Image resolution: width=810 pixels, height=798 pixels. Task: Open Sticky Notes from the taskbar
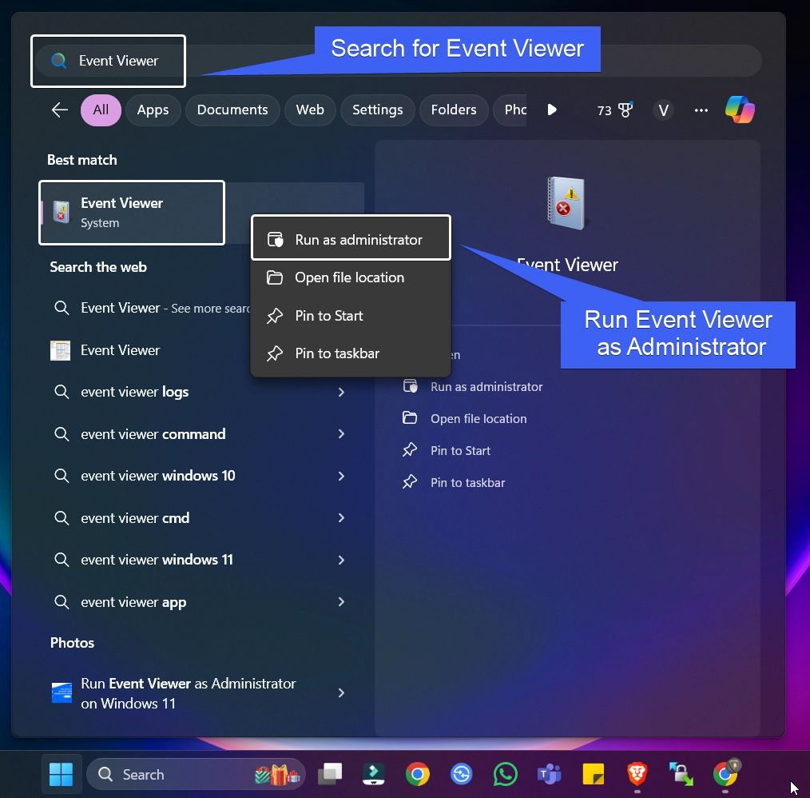[x=593, y=774]
